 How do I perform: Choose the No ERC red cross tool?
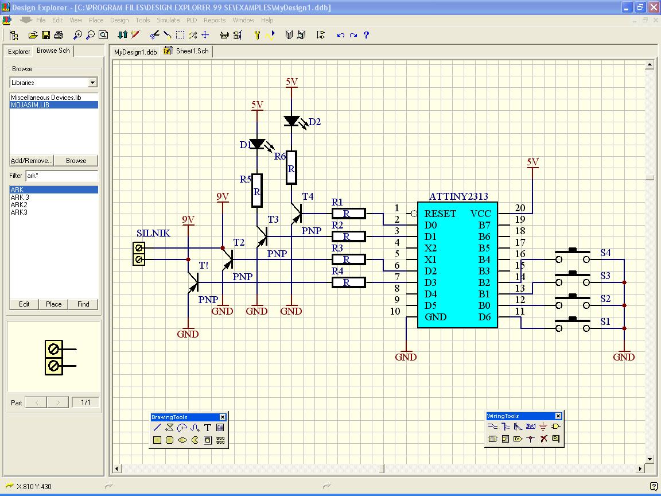coord(543,439)
